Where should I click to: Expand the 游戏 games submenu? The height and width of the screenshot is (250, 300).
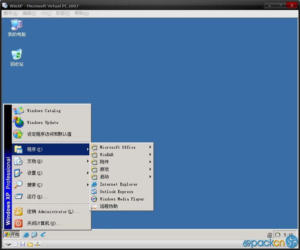point(104,169)
